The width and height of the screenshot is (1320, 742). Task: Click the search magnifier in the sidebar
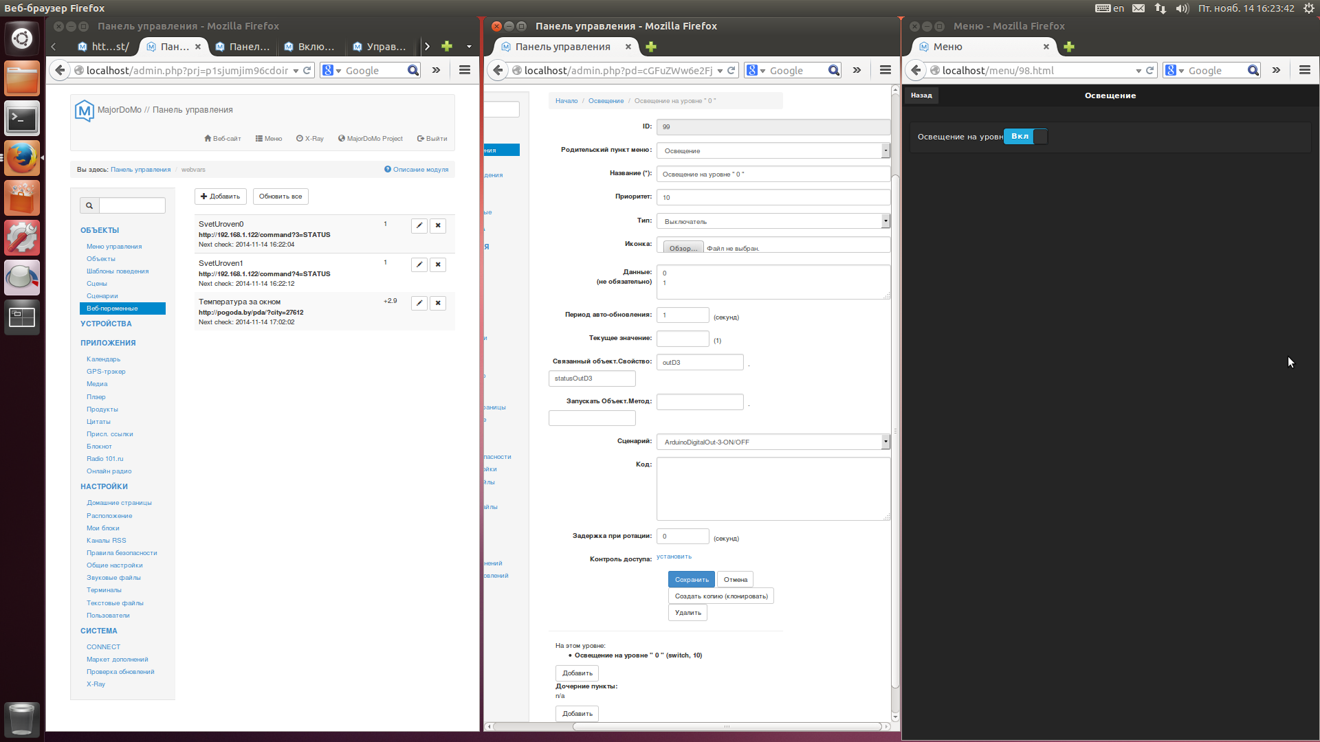pos(89,205)
